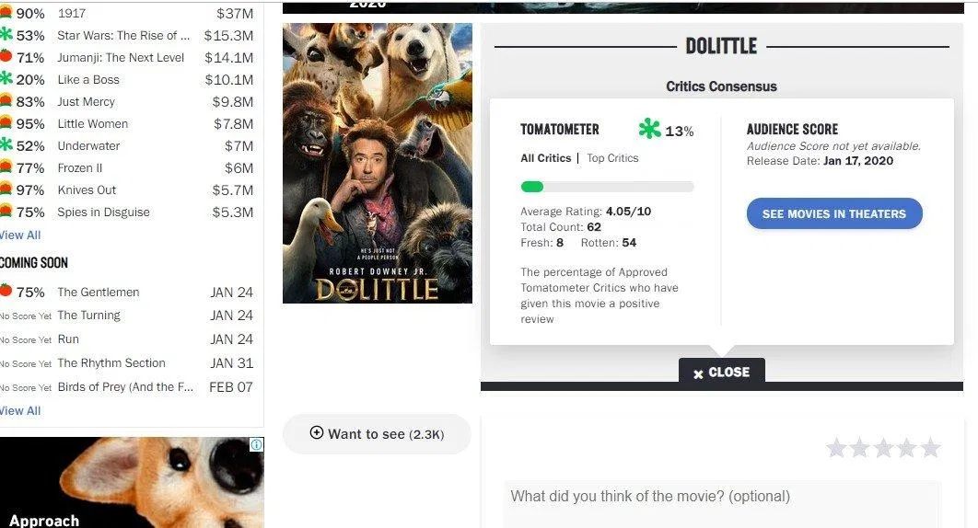
Task: Click the tomato icon beside The Gentlemen
Action: point(6,290)
